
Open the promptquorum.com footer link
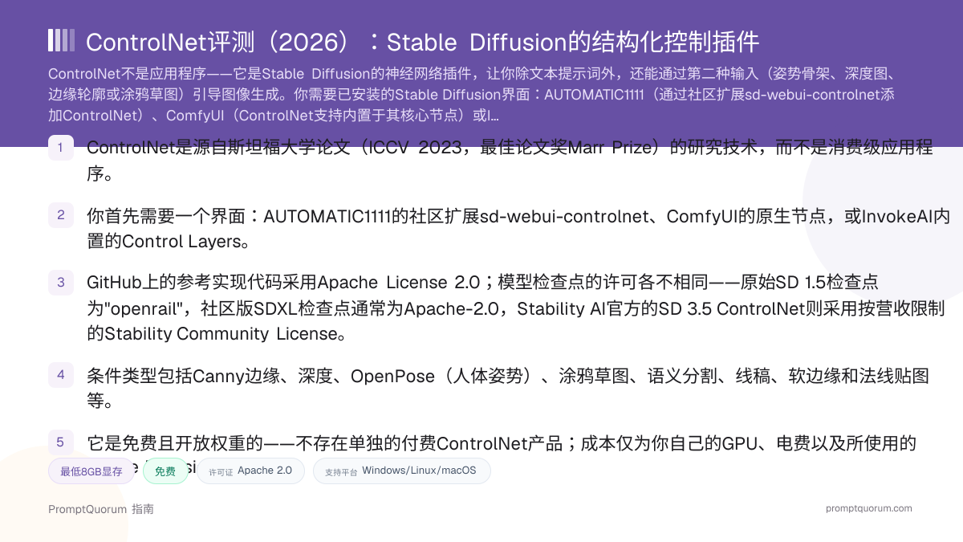pyautogui.click(x=869, y=508)
